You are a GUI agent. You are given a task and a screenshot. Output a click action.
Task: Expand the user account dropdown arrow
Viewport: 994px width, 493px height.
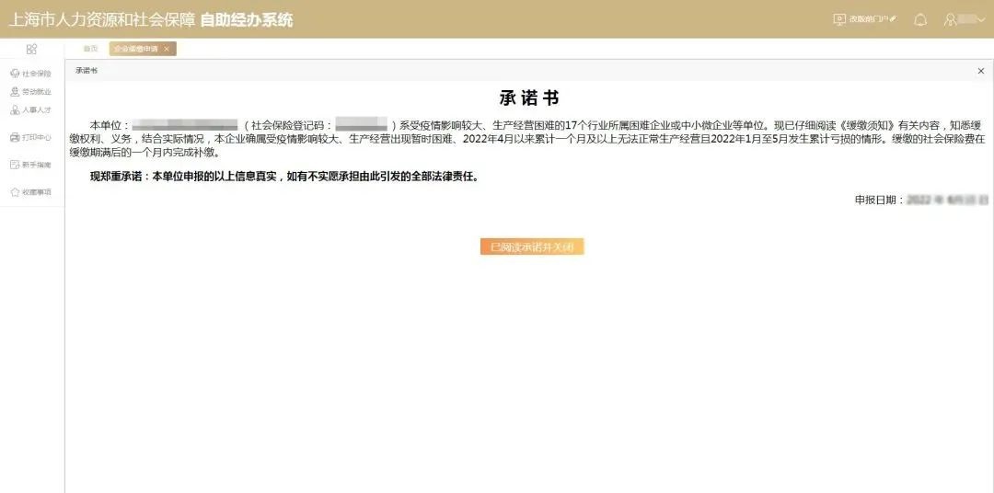(x=980, y=19)
